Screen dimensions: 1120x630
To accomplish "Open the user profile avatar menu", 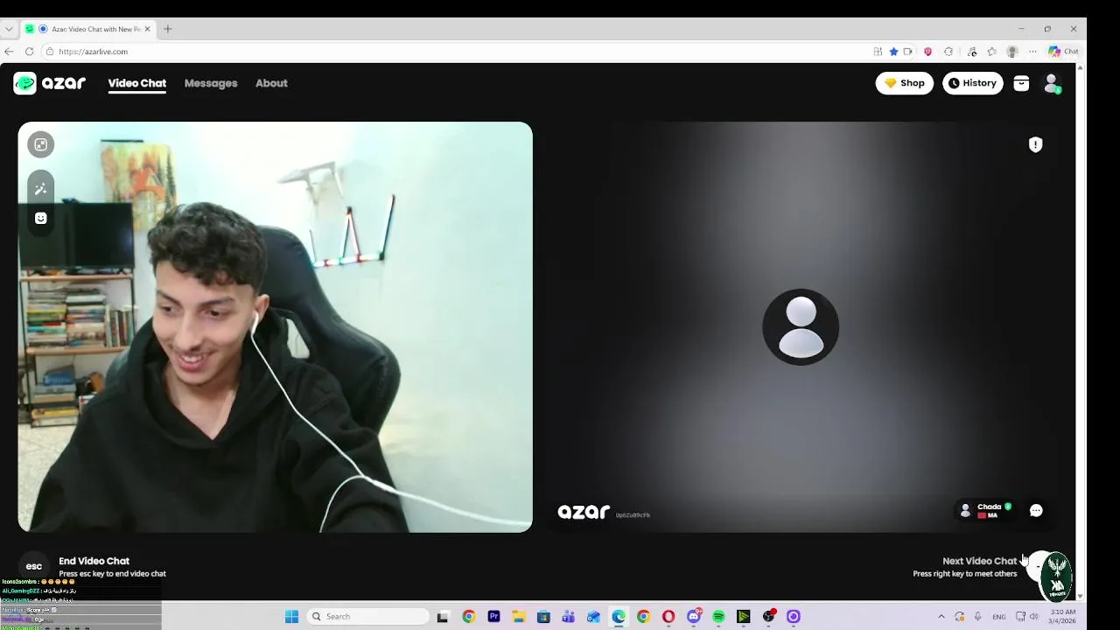I will pyautogui.click(x=1052, y=83).
